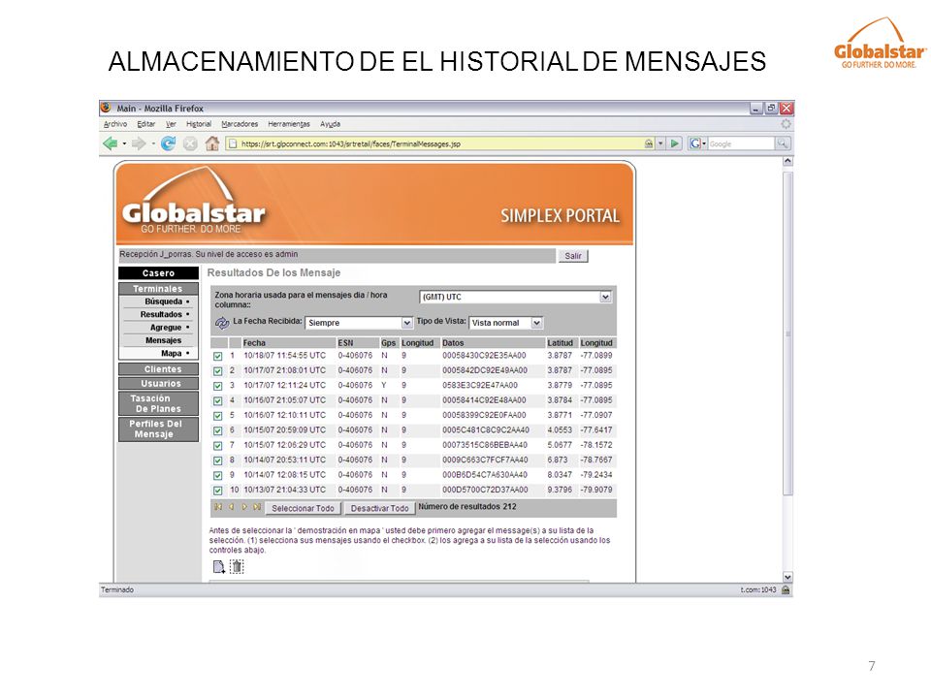The image size is (931, 698).
Task: Go to last results page icon
Action: coord(257,507)
